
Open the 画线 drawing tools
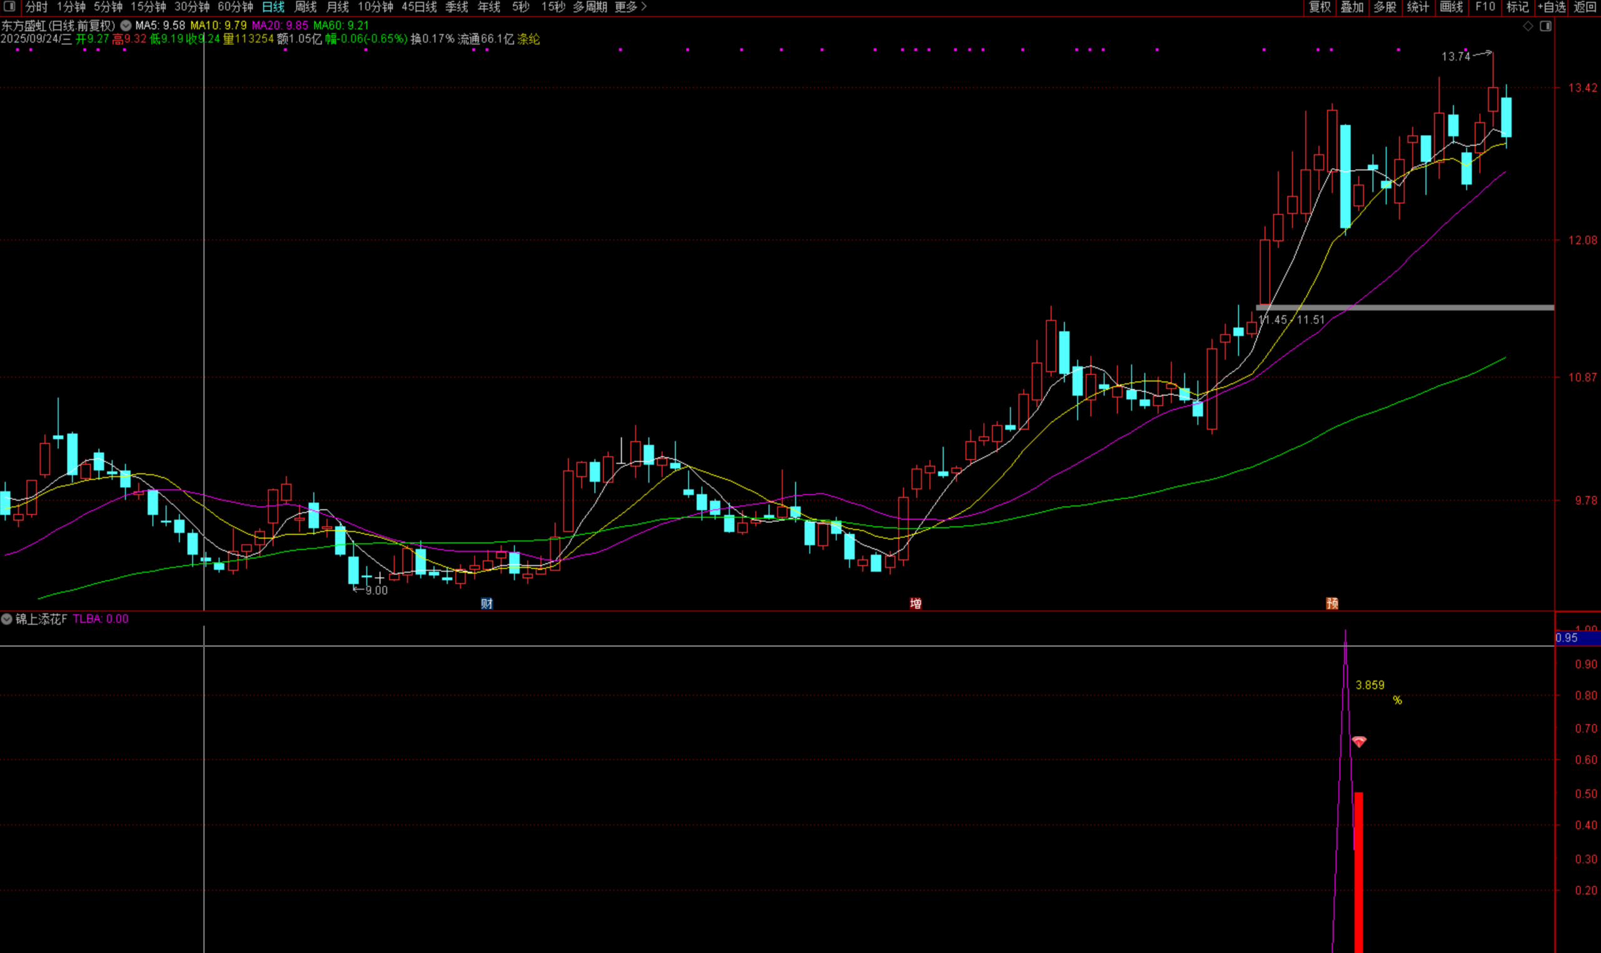tap(1452, 7)
